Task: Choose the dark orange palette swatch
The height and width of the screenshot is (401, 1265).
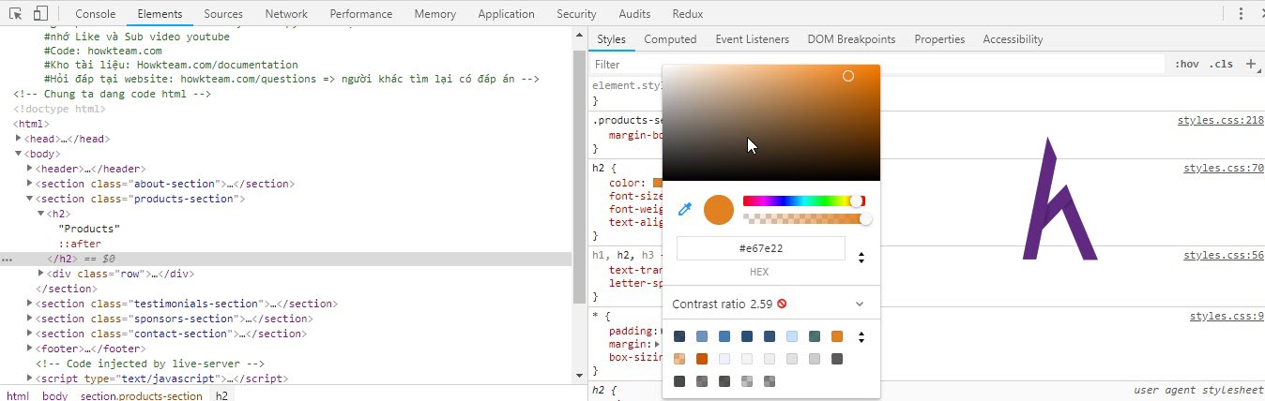Action: point(702,359)
